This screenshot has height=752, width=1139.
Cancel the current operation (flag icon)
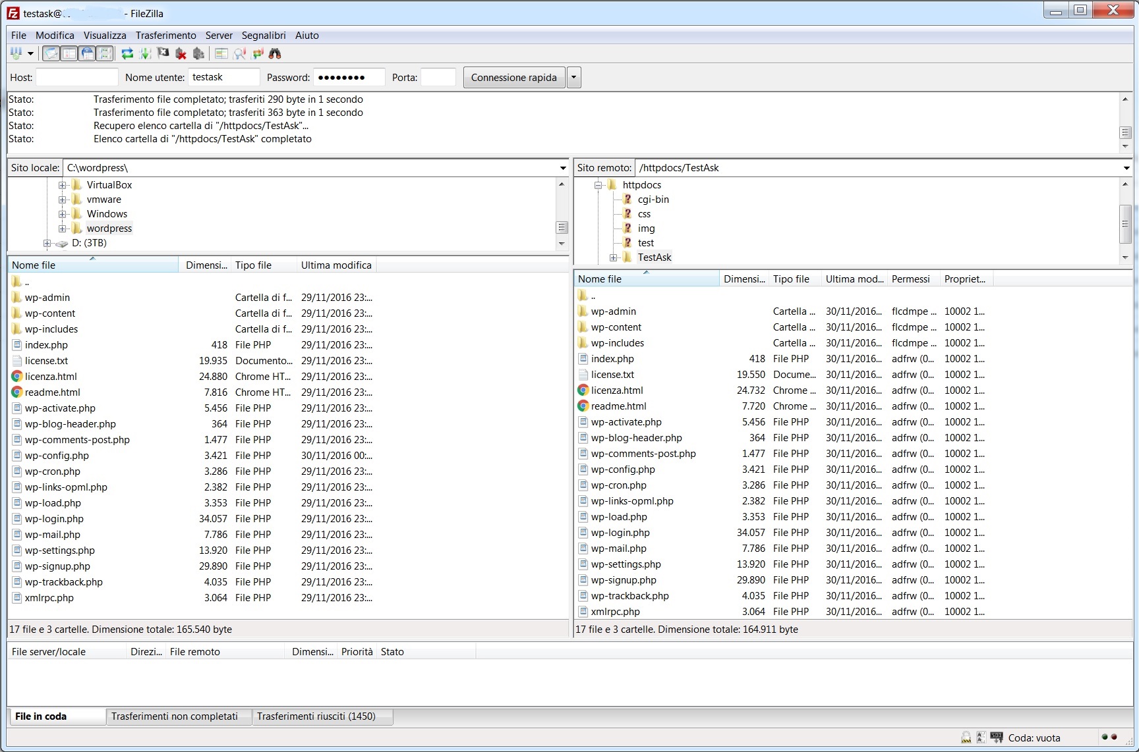click(163, 54)
